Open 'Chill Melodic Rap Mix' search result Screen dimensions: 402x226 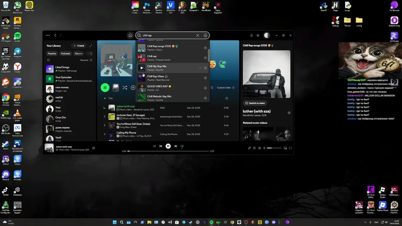tap(172, 98)
